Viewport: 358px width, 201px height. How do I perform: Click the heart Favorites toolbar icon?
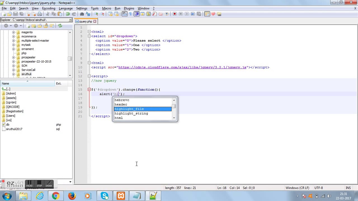click(x=213, y=14)
